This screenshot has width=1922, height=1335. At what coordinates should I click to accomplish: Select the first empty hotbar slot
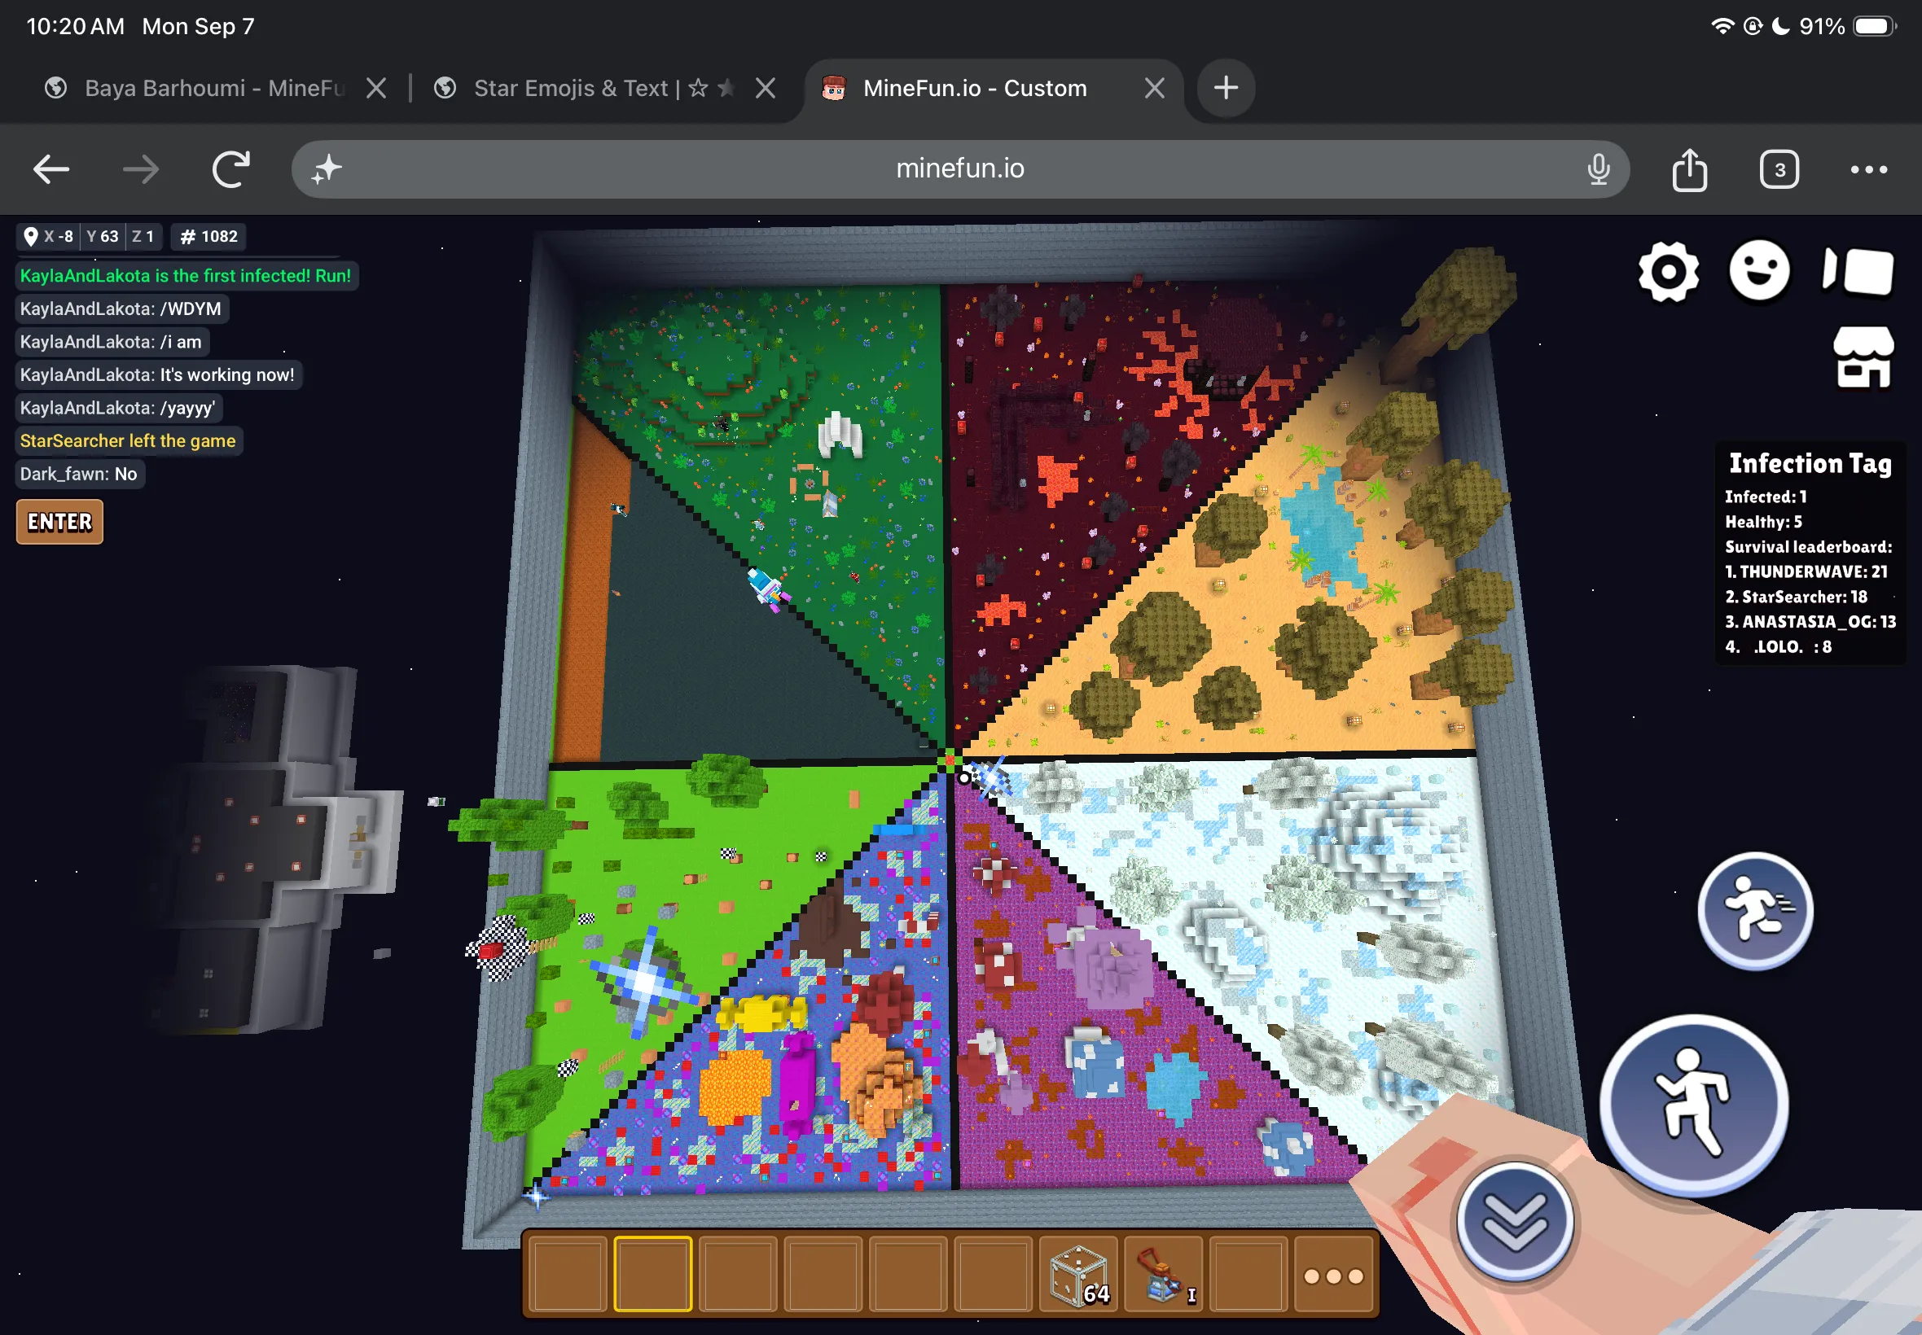(x=568, y=1275)
